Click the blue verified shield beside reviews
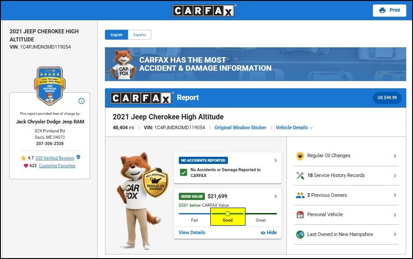 point(78,157)
